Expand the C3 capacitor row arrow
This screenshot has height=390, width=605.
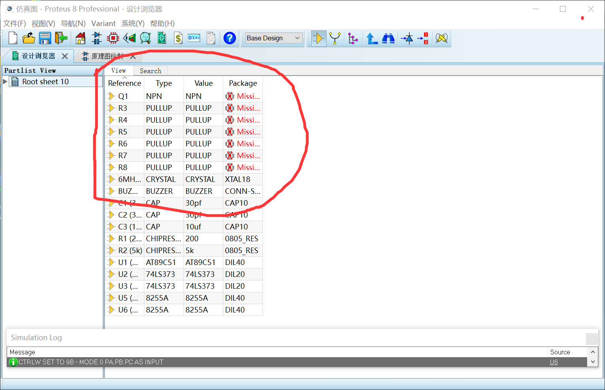pyautogui.click(x=111, y=227)
